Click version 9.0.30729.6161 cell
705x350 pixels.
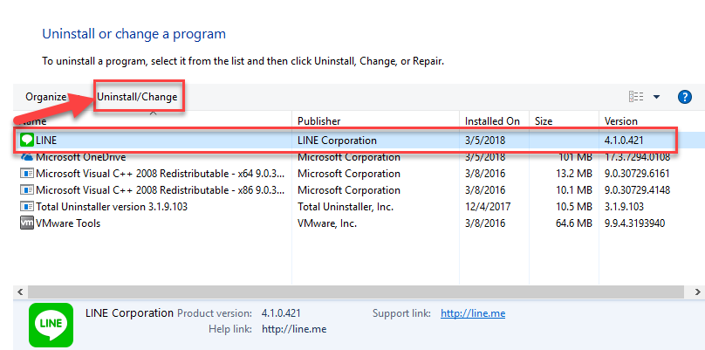coord(637,173)
